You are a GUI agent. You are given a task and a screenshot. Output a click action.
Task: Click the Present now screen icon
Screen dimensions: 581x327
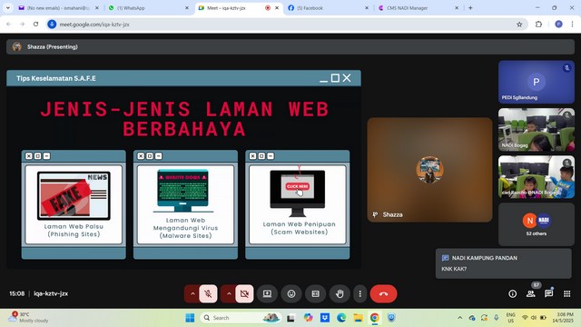pos(267,293)
